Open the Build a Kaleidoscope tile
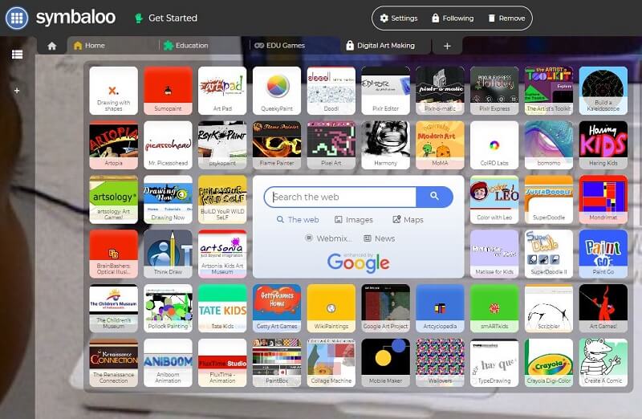The image size is (642, 419). pyautogui.click(x=603, y=91)
